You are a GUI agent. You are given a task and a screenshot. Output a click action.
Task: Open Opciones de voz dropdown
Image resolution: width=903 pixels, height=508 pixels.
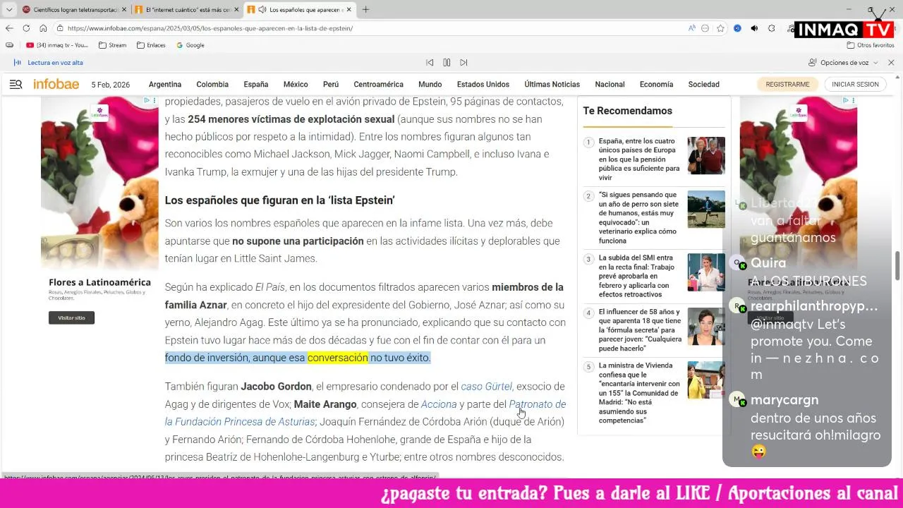click(843, 63)
